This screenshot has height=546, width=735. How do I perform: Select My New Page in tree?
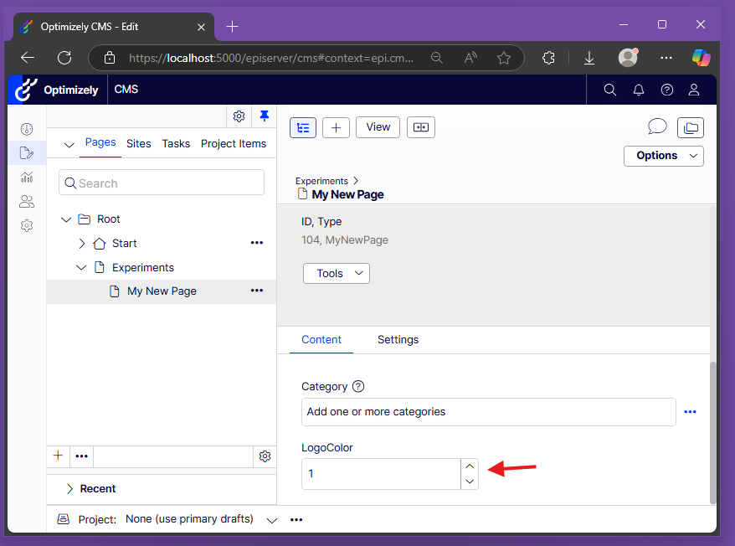pyautogui.click(x=162, y=291)
